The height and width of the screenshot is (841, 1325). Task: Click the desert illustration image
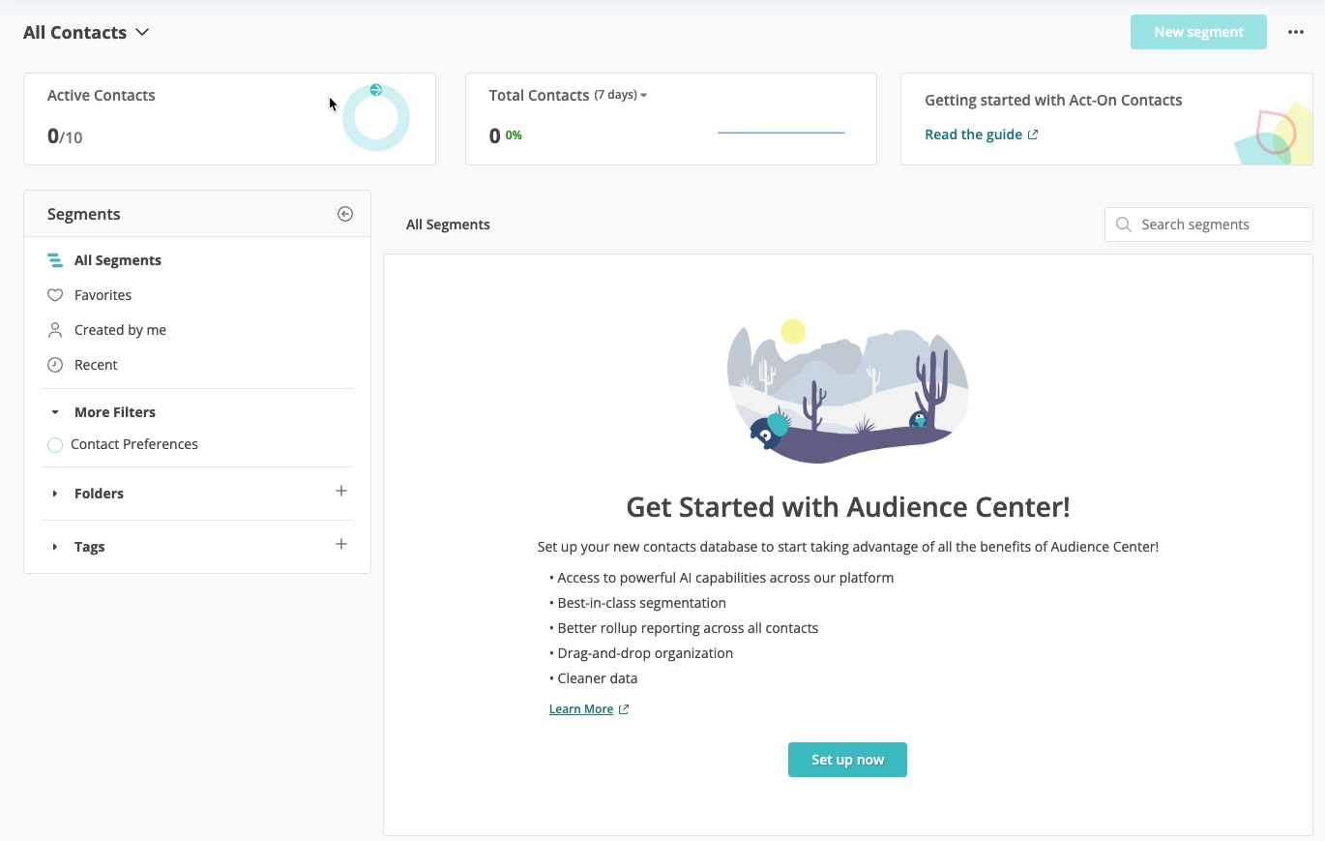point(848,391)
